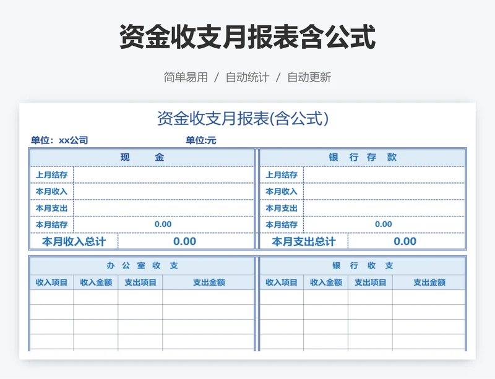The width and height of the screenshot is (495, 379).
Task: Click first empty 支出金额 cell in 办公室收支
Action: [x=209, y=297]
